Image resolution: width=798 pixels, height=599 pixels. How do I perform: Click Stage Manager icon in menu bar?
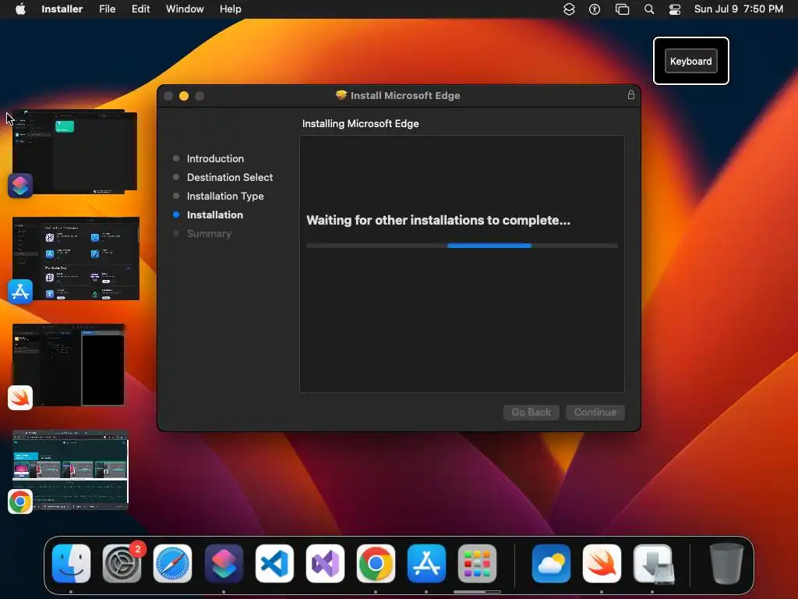tap(622, 9)
